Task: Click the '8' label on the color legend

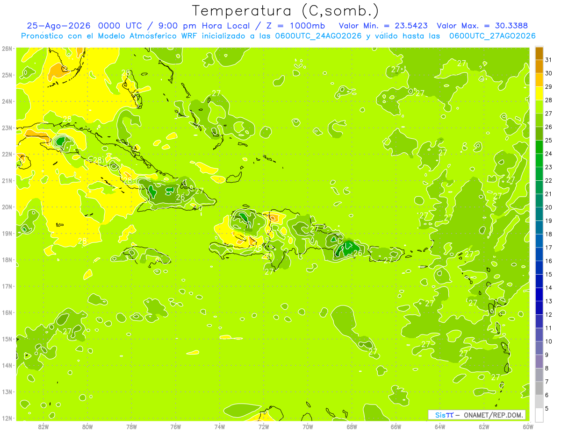Action: click(547, 369)
